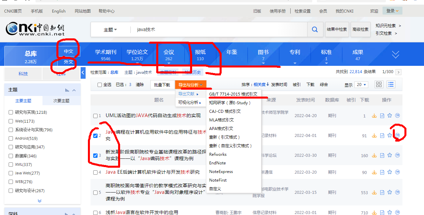The height and width of the screenshot is (215, 424).
Task: Cite result 5 with quote icon
Action: [397, 192]
